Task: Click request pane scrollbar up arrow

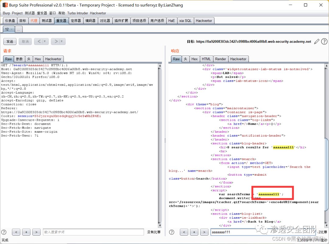Action: [160, 66]
